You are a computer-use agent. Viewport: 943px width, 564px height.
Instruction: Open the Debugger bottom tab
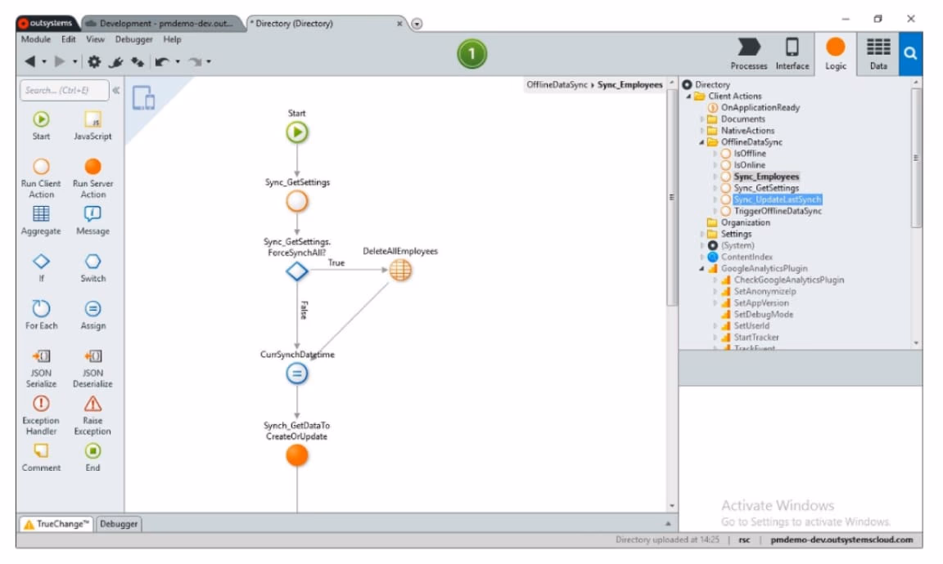coord(119,524)
